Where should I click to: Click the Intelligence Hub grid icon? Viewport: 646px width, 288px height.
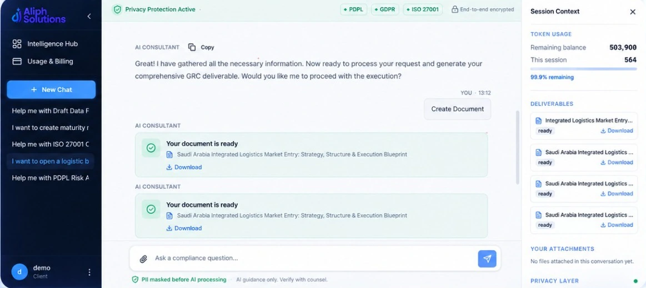[17, 44]
